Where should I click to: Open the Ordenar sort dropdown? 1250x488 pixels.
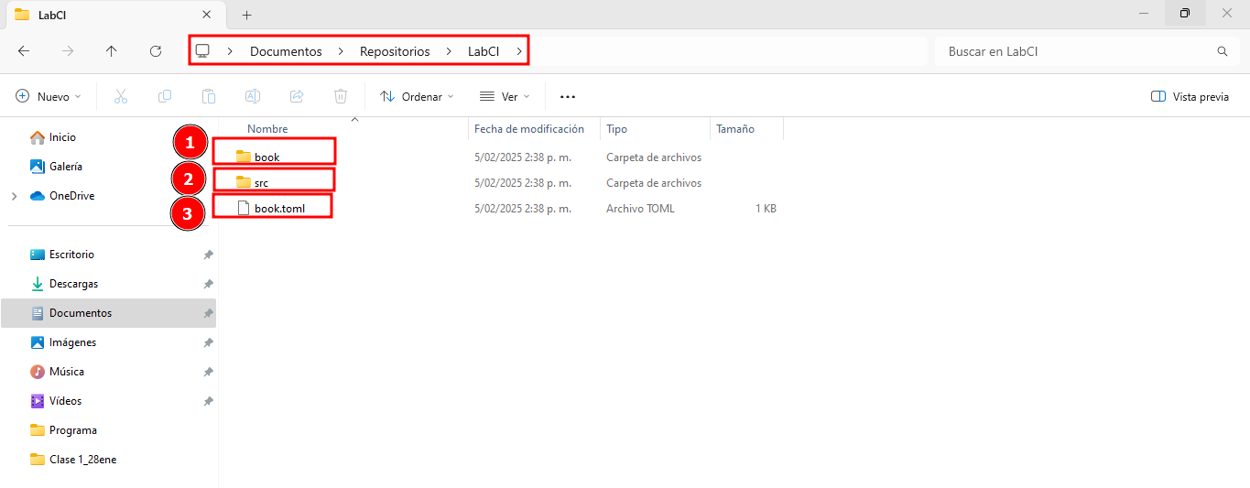(418, 96)
